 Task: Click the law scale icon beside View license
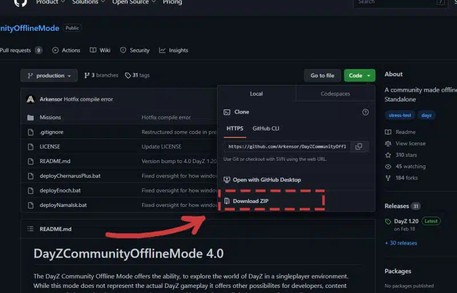click(388, 144)
